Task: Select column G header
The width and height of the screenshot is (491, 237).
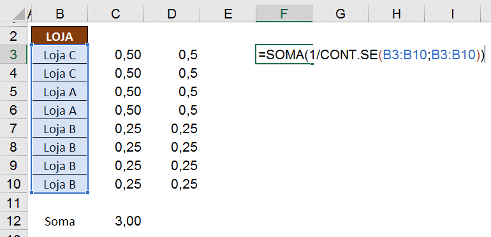Action: coord(340,14)
